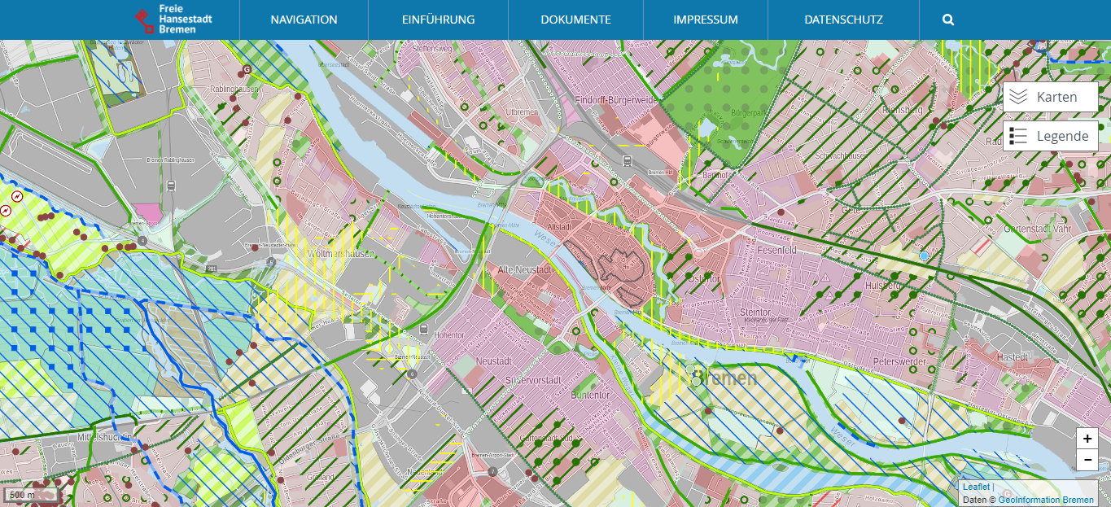This screenshot has height=507, width=1111.
Task: Click the light blue dot marker near Hulsberg
Action: [x=924, y=256]
